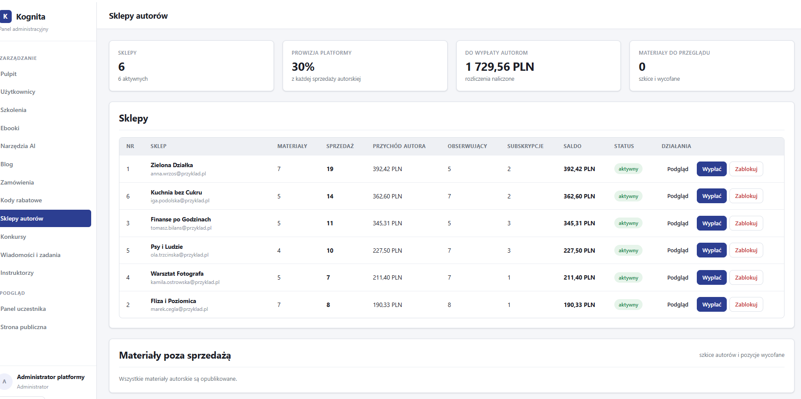Click Wypłać for Zielona Działka
The width and height of the screenshot is (801, 399).
(712, 169)
